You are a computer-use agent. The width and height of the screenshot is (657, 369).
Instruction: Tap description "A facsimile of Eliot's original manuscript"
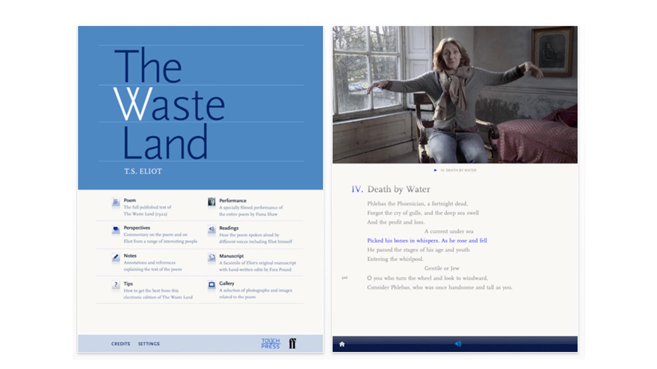(x=257, y=263)
